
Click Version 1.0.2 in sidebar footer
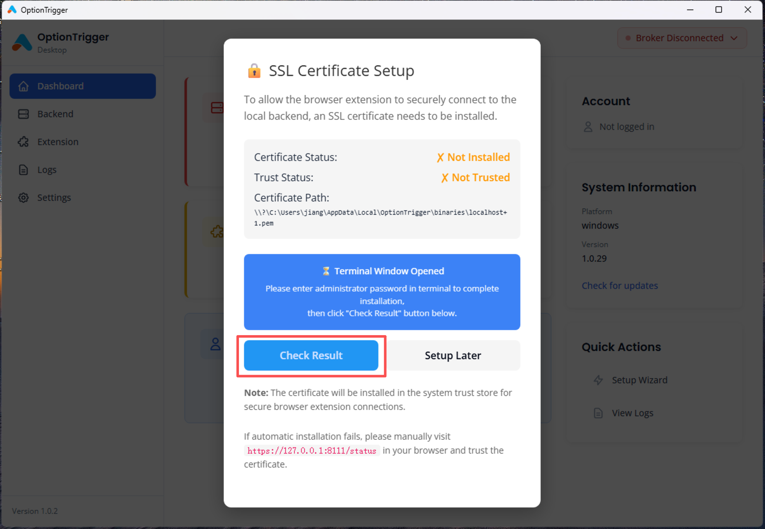(35, 511)
